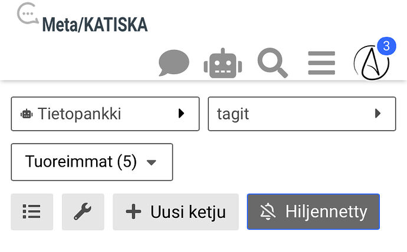407x252 pixels.
Task: Click the crossed-out bell icon
Action: click(x=268, y=212)
